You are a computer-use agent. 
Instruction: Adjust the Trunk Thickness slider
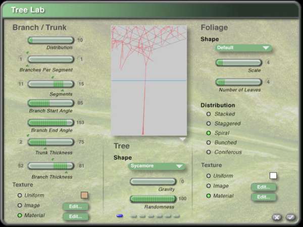(x=51, y=142)
